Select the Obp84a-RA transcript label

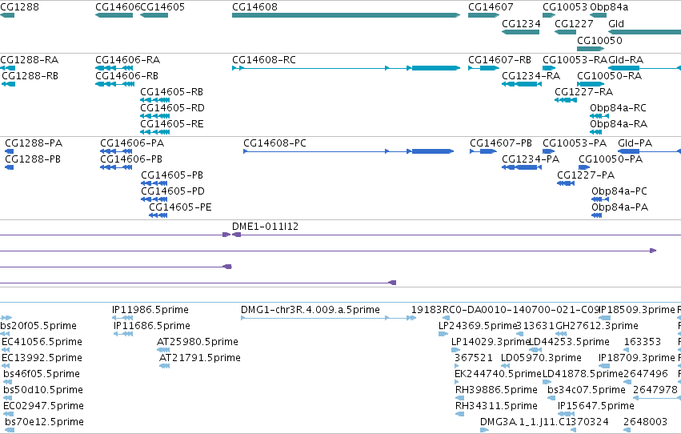619,124
